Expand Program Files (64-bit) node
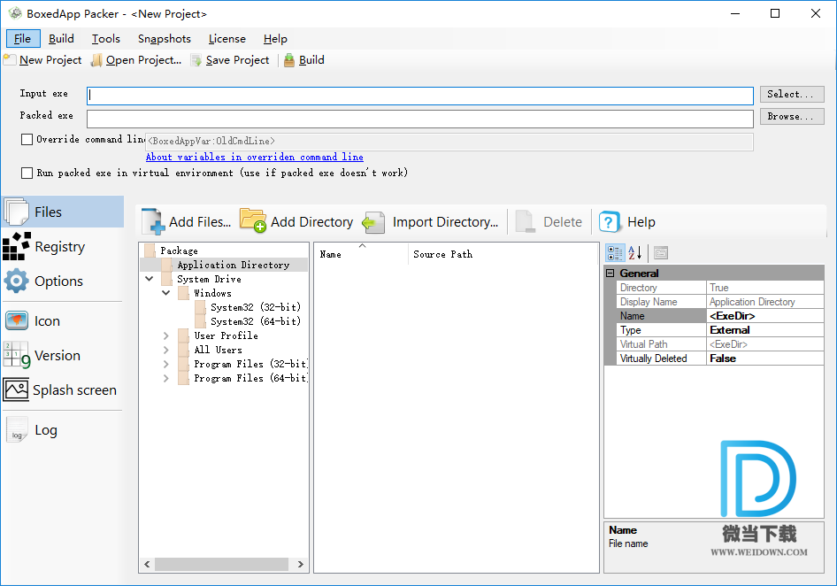This screenshot has width=837, height=586. point(166,378)
